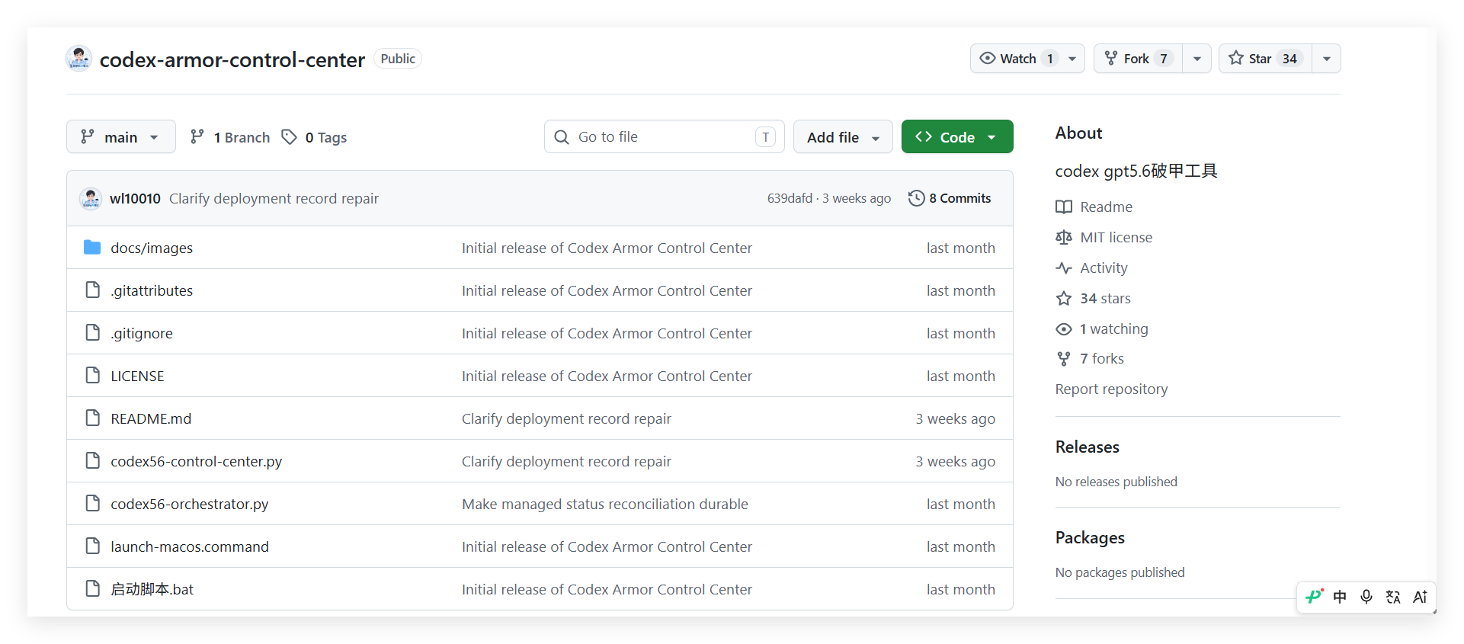The height and width of the screenshot is (644, 1464).
Task: Open the codex56-orchestrator.py file
Action: pyautogui.click(x=190, y=504)
